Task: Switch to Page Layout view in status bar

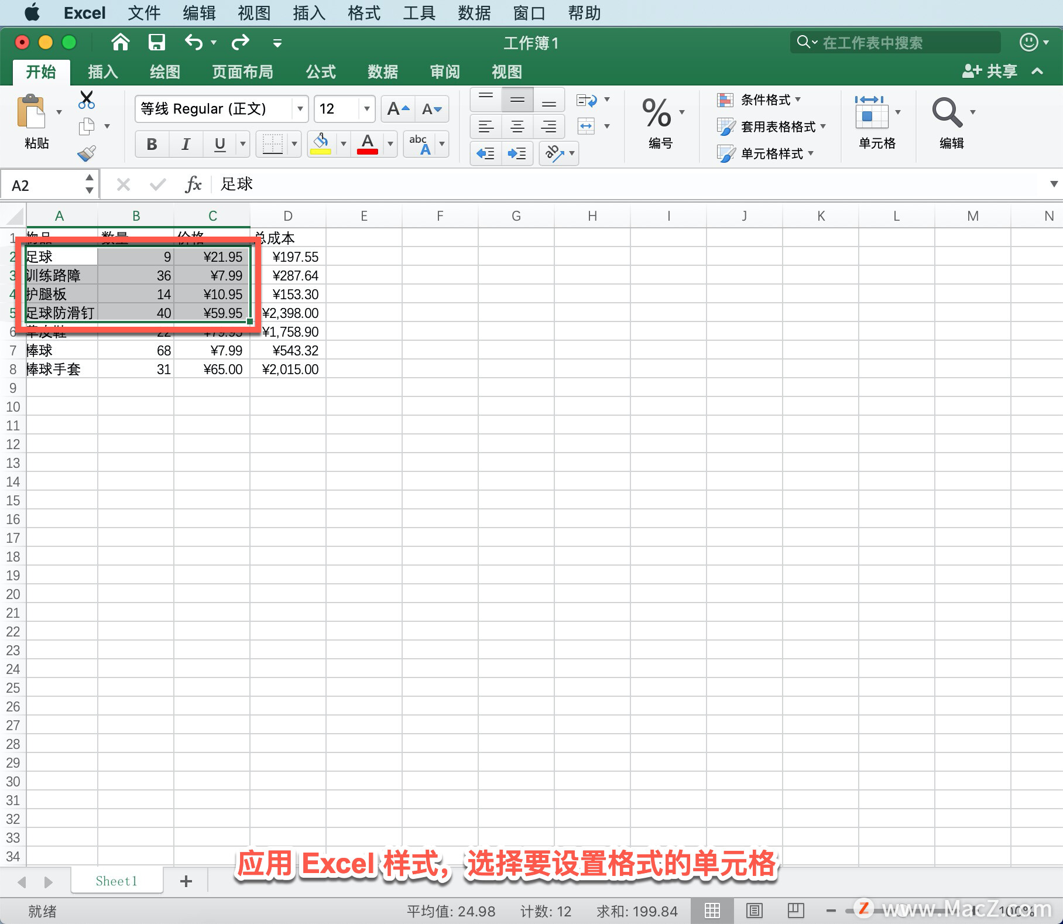Action: click(x=755, y=911)
